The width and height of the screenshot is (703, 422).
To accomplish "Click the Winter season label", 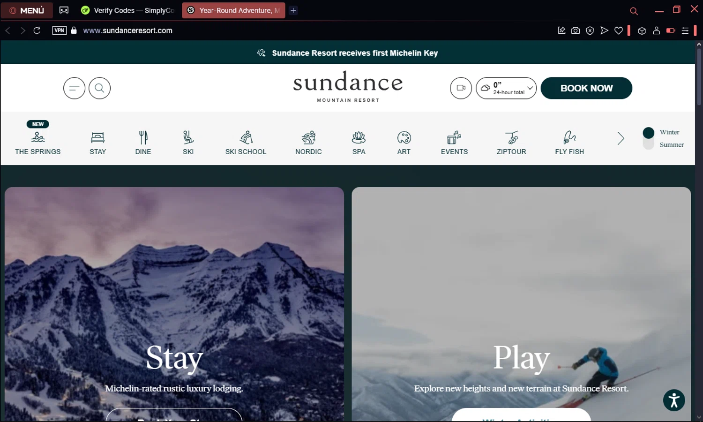I will 669,132.
